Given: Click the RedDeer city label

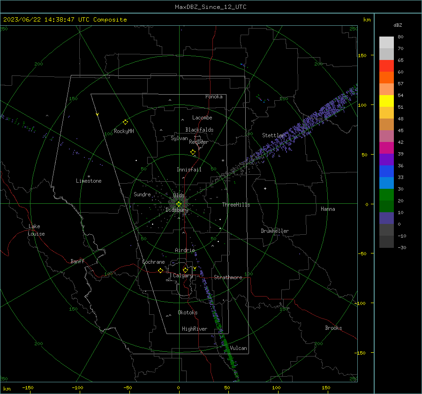Looking at the screenshot, I should coord(199,142).
